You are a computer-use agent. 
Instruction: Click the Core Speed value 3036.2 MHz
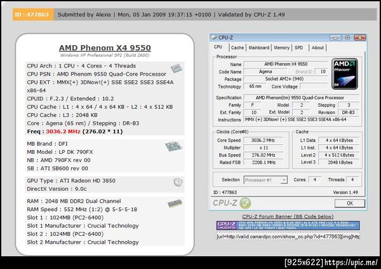(264, 141)
